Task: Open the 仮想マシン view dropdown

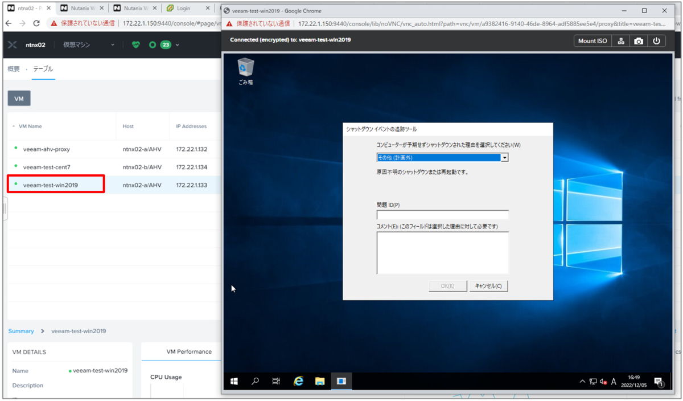Action: [x=88, y=44]
